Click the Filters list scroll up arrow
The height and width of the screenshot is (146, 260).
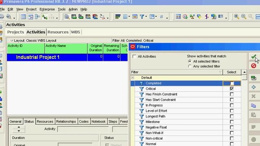click(x=245, y=72)
